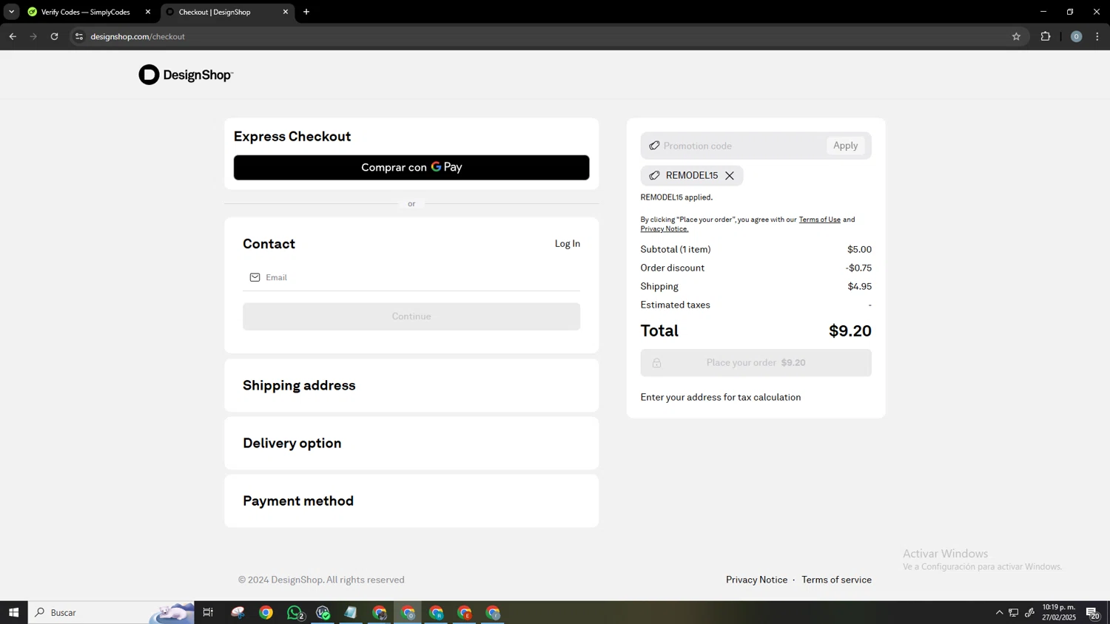Click the Buscar taskbar search box
Image resolution: width=1110 pixels, height=624 pixels.
(x=111, y=612)
